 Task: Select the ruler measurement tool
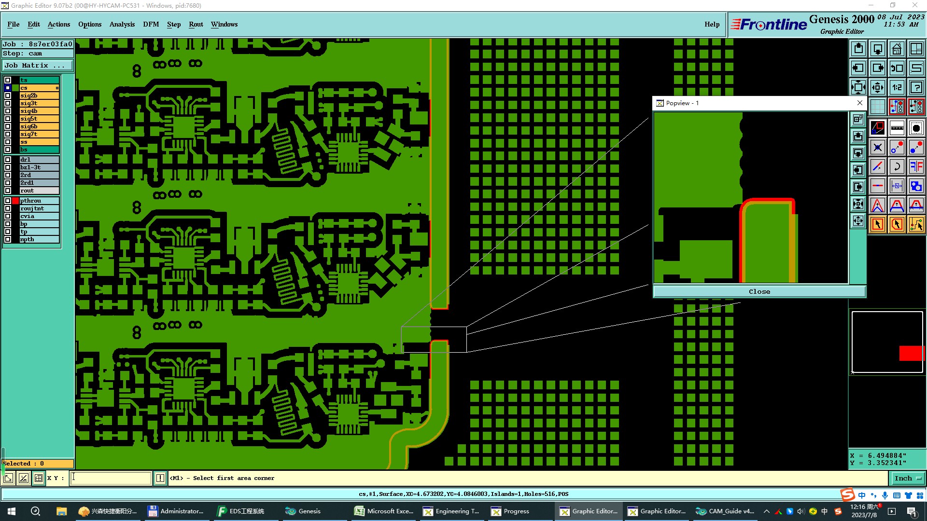(897, 128)
